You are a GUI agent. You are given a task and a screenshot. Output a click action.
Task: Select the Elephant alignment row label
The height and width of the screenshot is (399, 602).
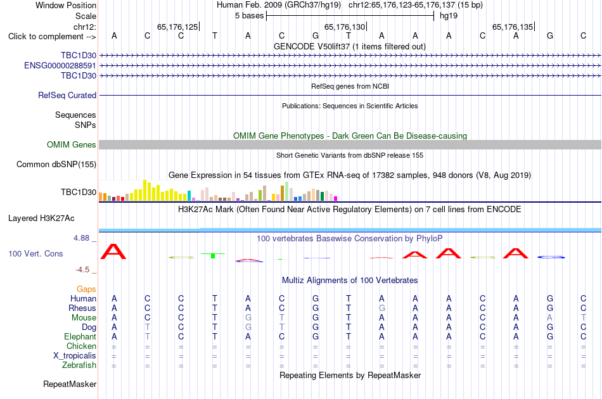click(x=80, y=336)
